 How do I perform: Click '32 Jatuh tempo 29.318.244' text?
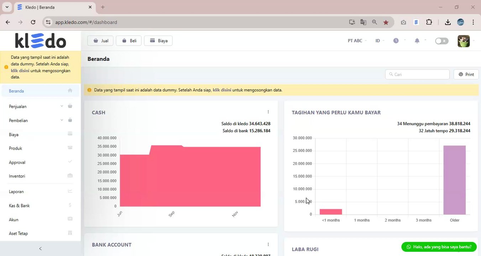pyautogui.click(x=444, y=131)
